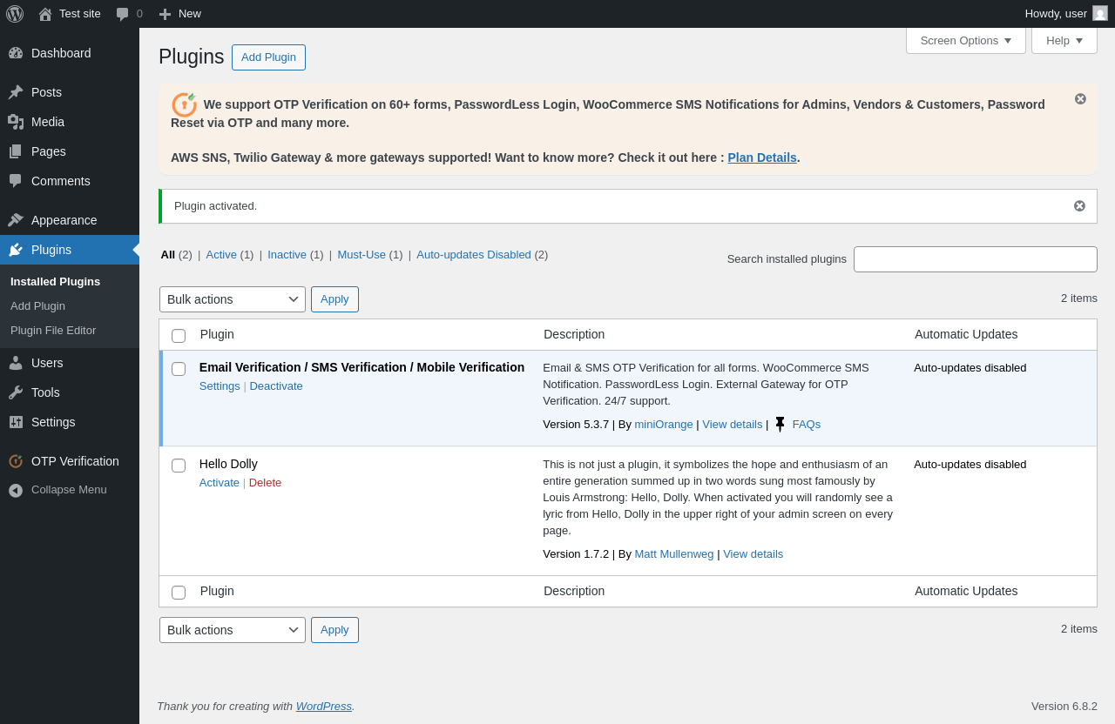Click the Tools wrench icon

tap(16, 392)
